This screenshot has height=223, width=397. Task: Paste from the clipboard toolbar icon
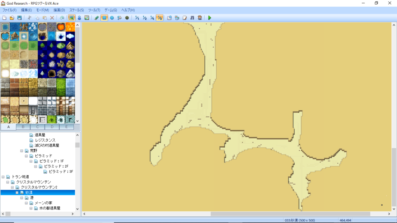(x=45, y=18)
